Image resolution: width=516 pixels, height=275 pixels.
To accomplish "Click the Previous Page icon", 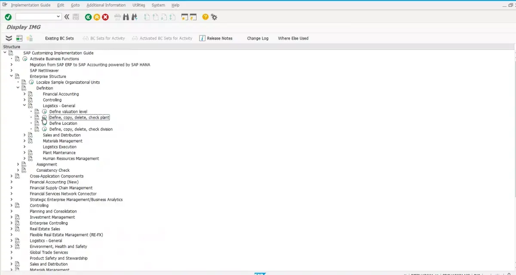I will [155, 17].
